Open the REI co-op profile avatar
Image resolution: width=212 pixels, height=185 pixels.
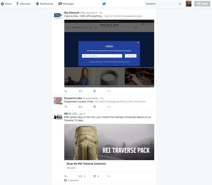pyautogui.click(x=58, y=117)
